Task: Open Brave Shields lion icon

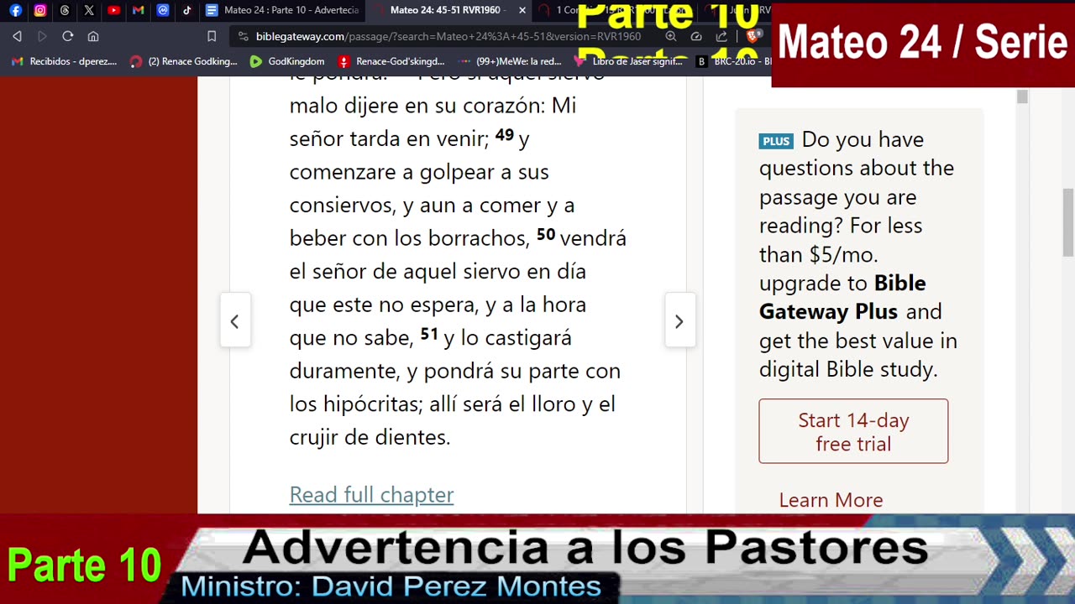Action: [753, 36]
